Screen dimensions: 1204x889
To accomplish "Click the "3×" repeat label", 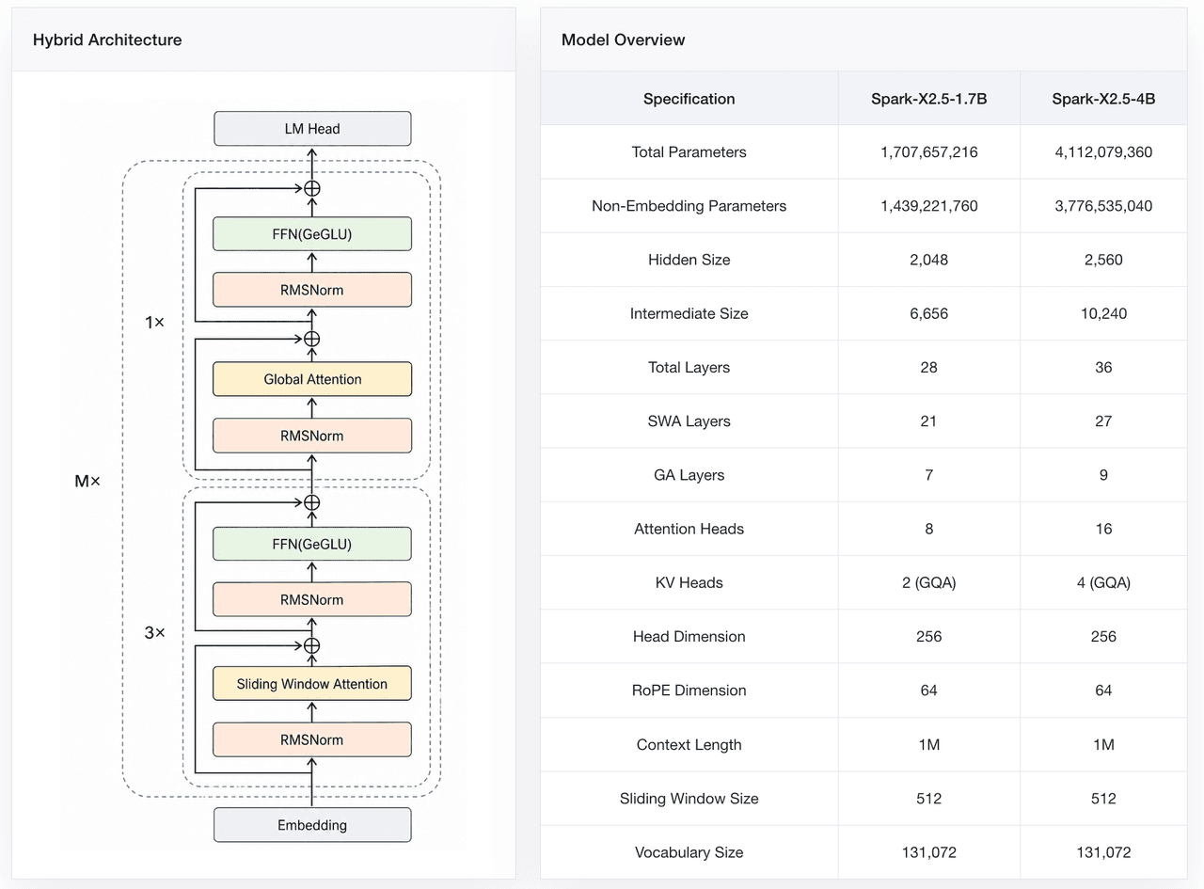I will (154, 633).
